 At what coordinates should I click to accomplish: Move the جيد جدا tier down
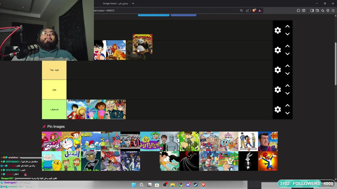click(x=288, y=74)
